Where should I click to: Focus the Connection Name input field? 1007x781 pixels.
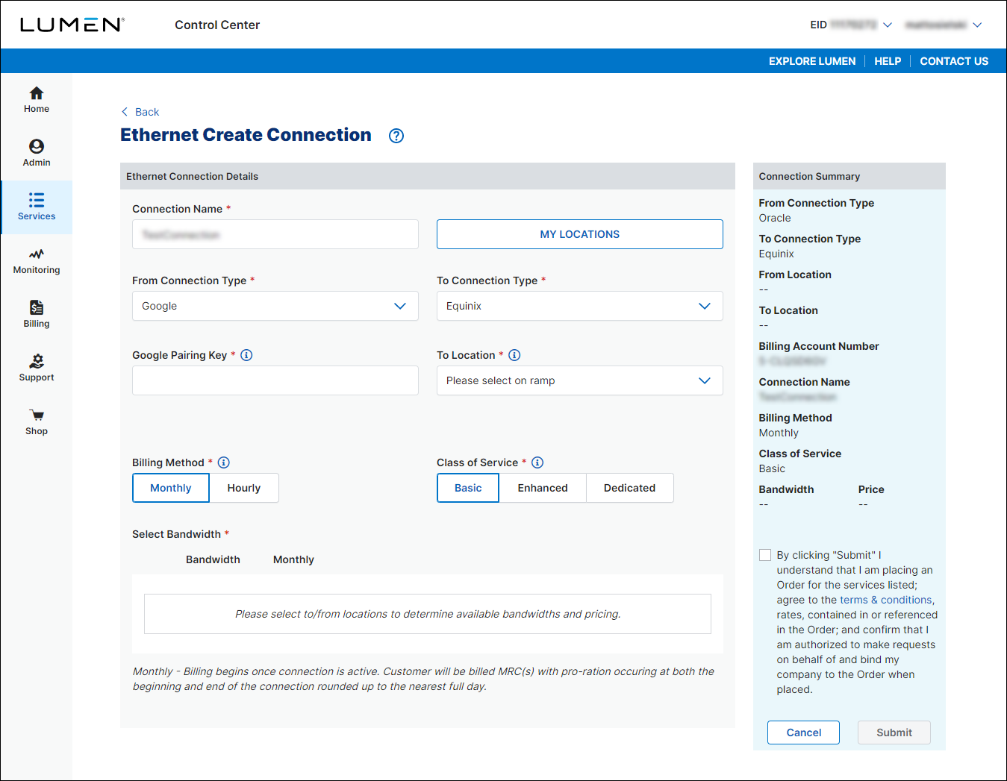(275, 234)
